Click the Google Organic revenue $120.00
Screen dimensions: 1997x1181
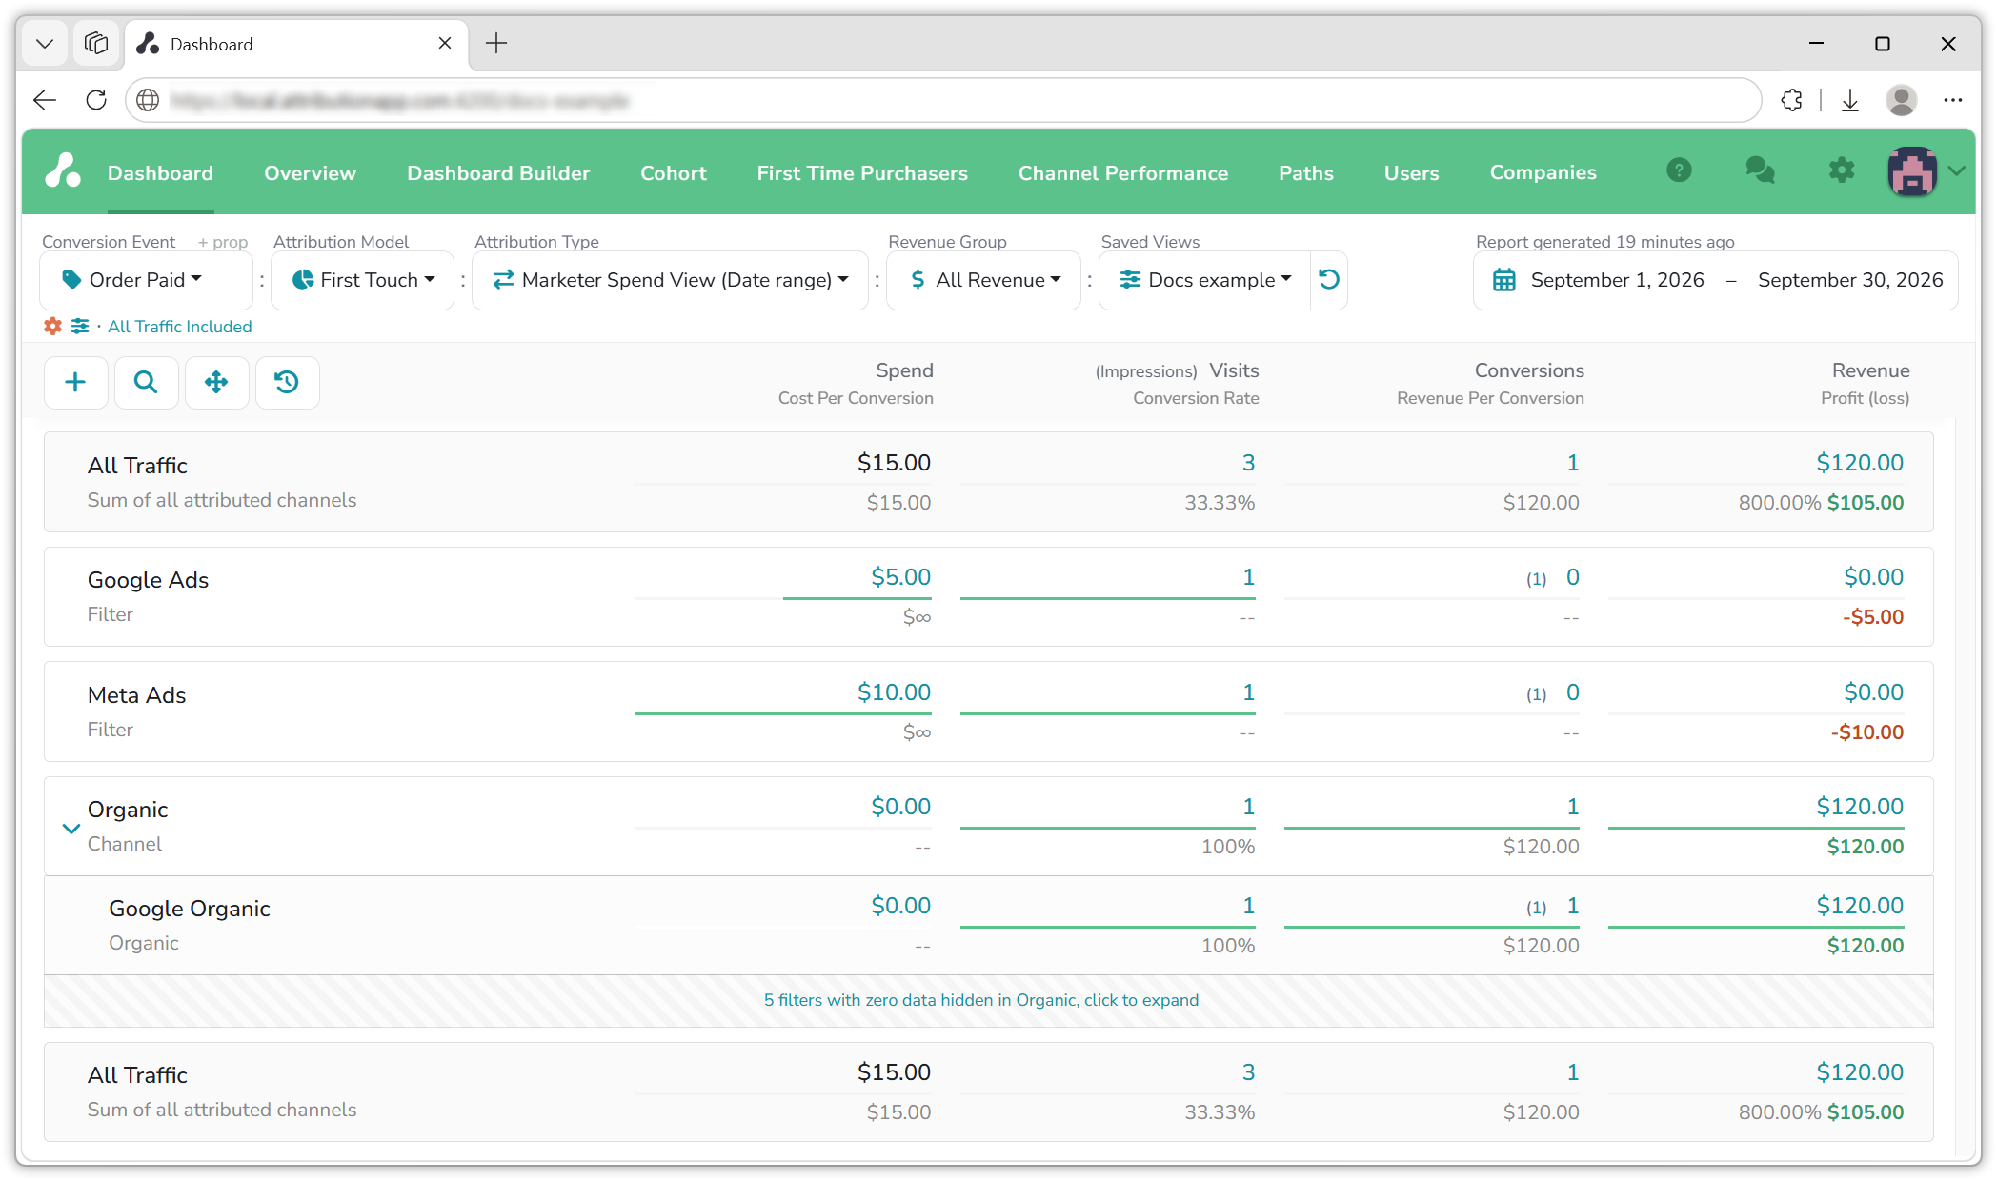click(x=1860, y=906)
